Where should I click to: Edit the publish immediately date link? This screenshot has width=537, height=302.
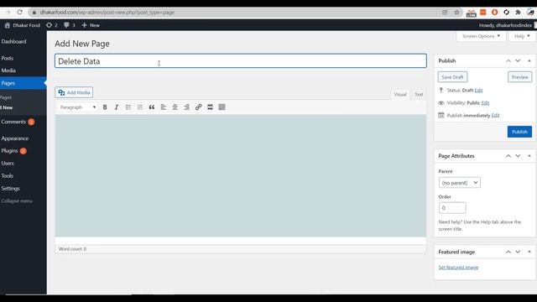495,116
